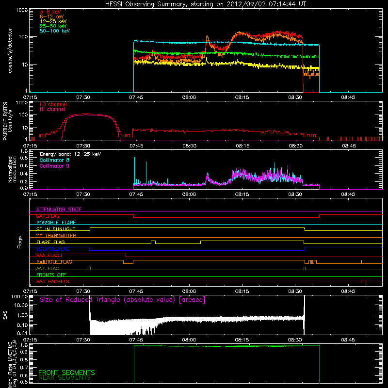Click the POSSIBLE_FLARE flag label

coord(56,223)
